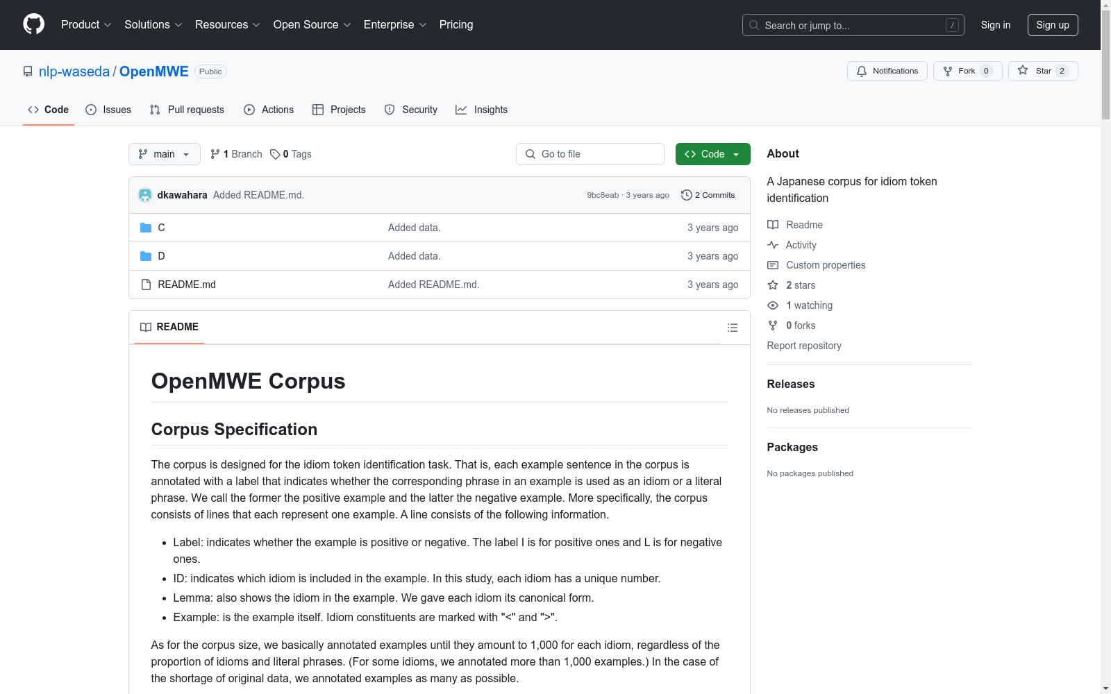
Task: Click the tag icon beside 0 Tags
Action: (275, 154)
